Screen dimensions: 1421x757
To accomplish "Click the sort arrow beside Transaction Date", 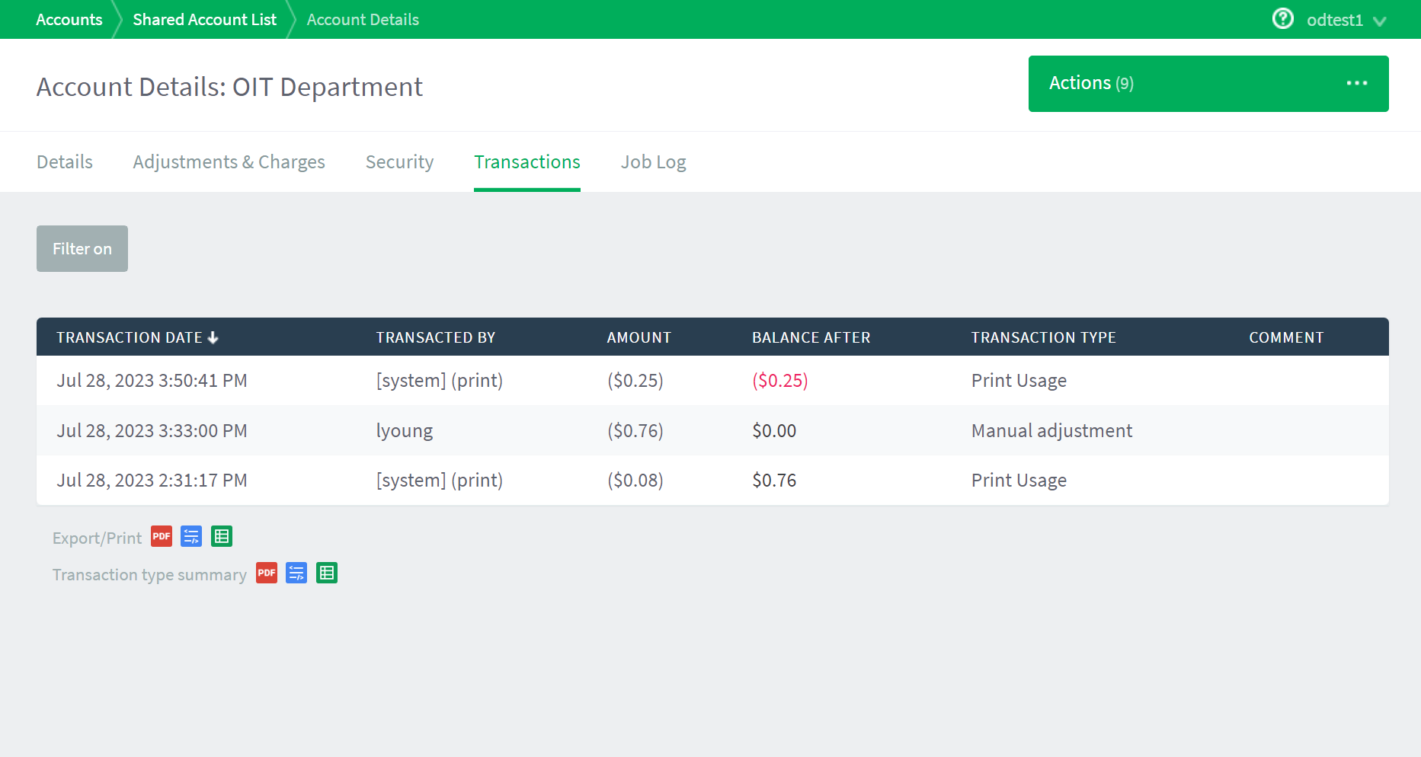I will [213, 337].
